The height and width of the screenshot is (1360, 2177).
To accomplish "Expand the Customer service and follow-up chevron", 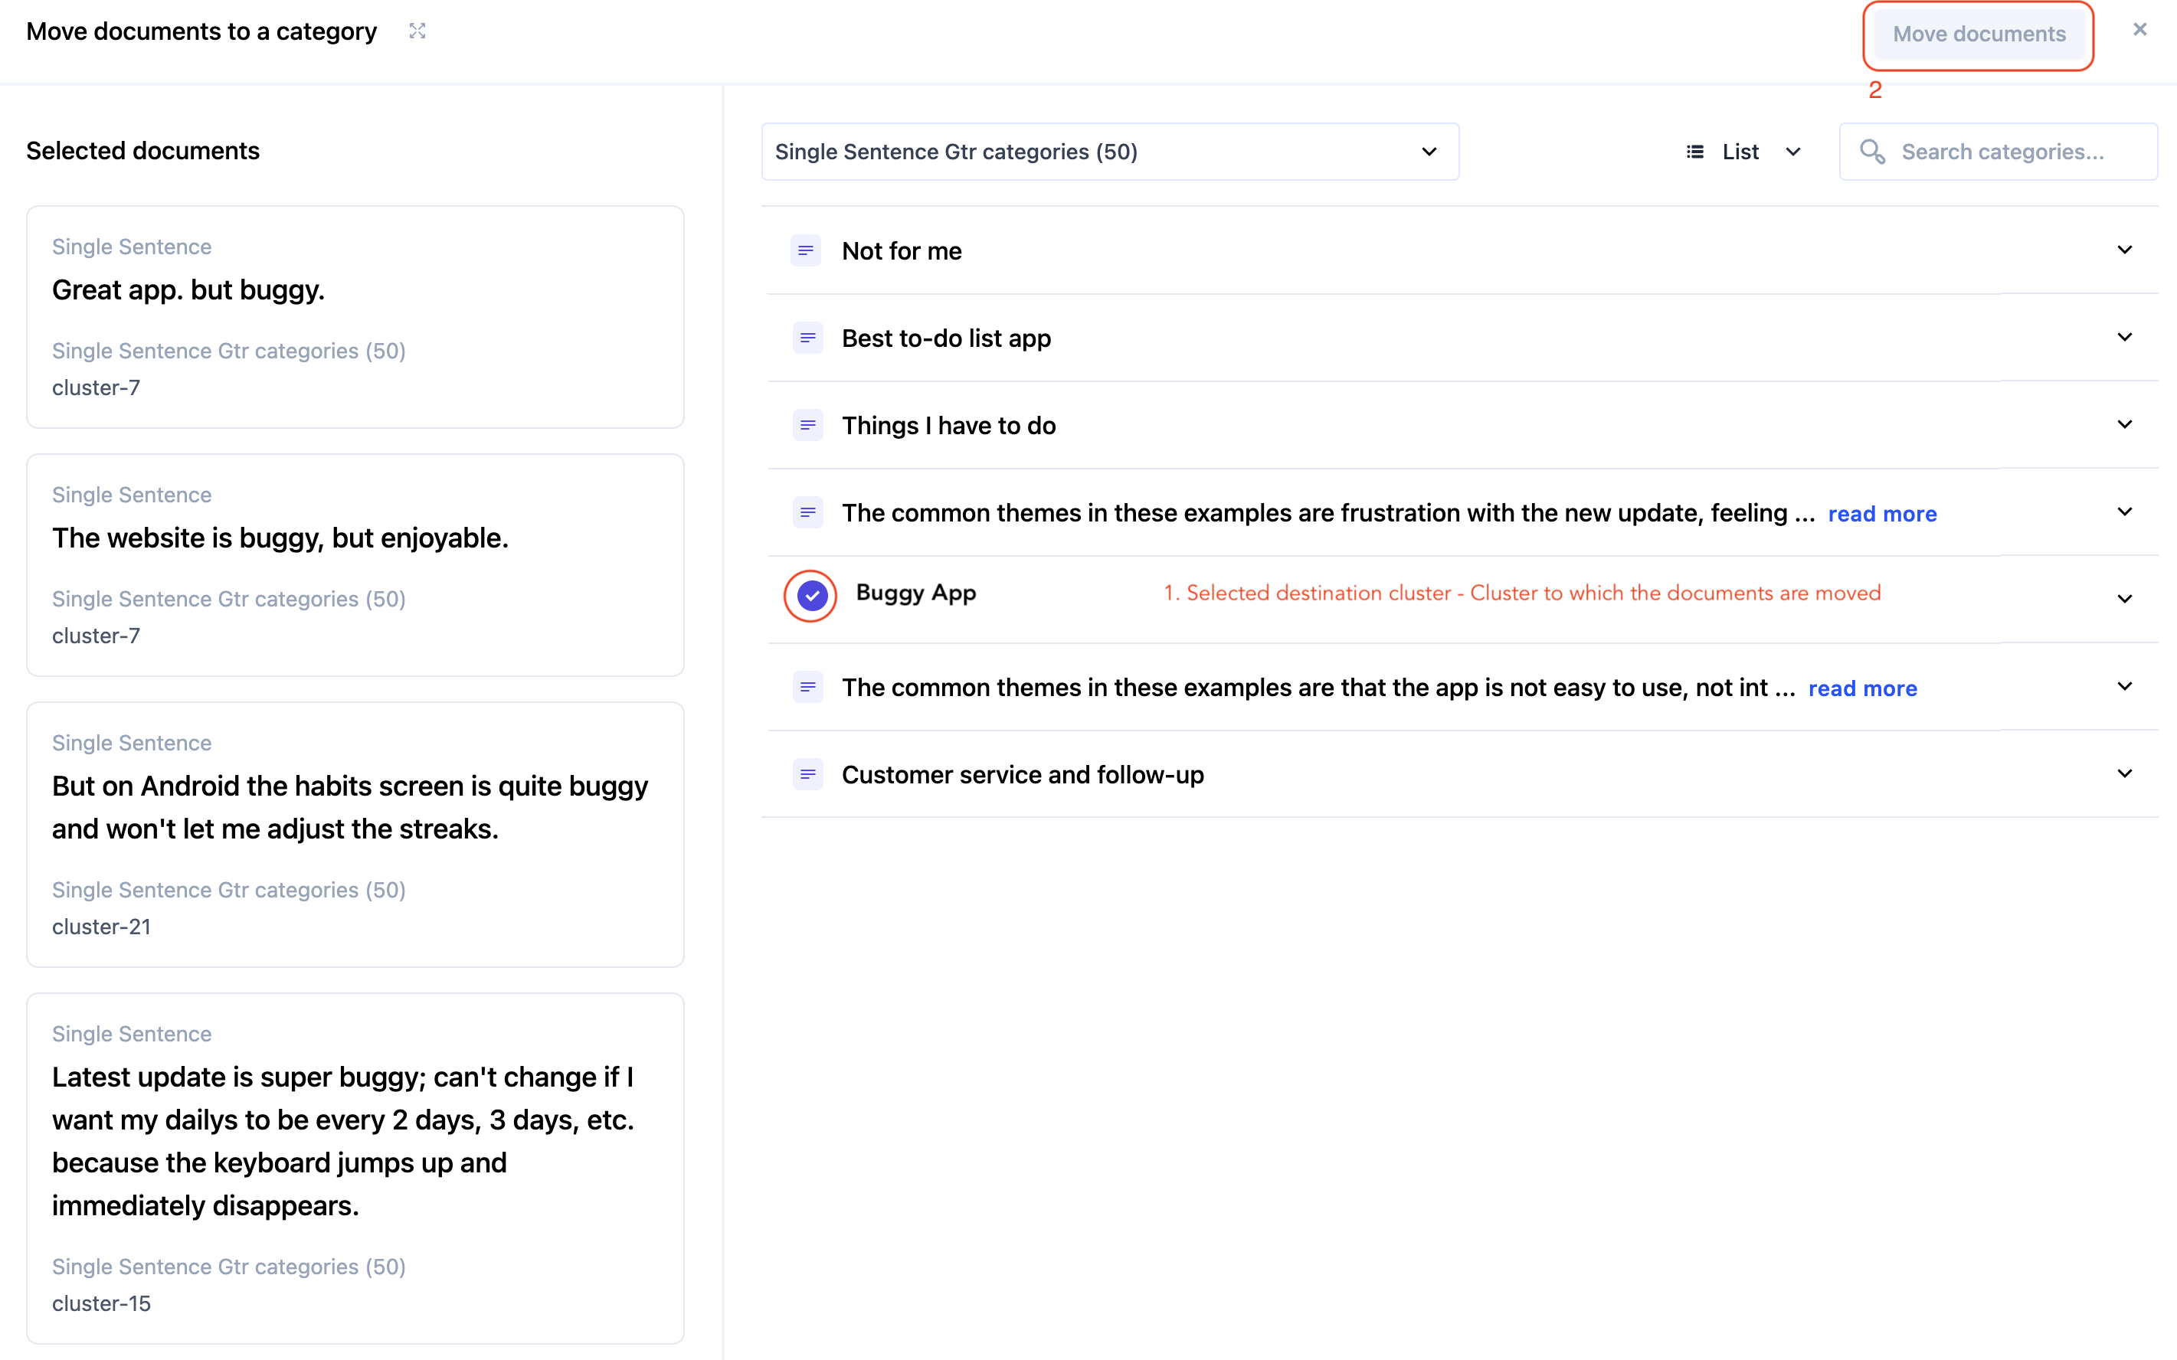I will click(x=2124, y=773).
